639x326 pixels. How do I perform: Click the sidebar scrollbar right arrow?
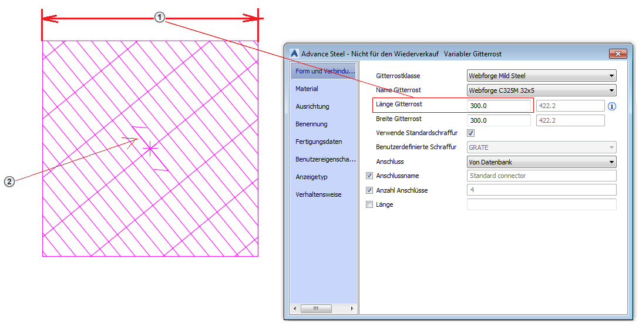pyautogui.click(x=352, y=309)
